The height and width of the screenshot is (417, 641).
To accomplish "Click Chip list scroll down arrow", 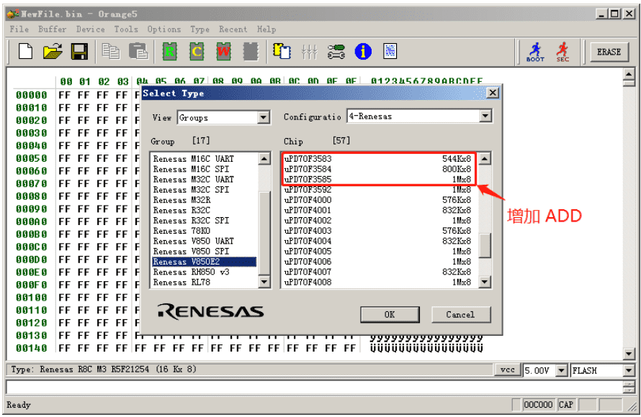I will point(485,282).
